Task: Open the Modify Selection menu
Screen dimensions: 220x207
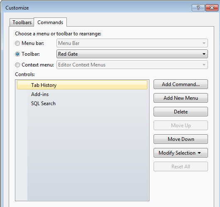Action: point(181,153)
